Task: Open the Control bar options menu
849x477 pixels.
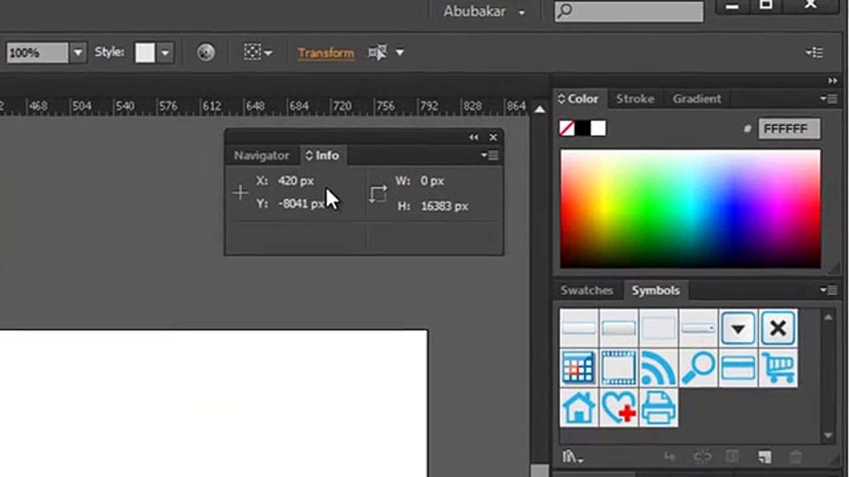Action: pyautogui.click(x=815, y=52)
